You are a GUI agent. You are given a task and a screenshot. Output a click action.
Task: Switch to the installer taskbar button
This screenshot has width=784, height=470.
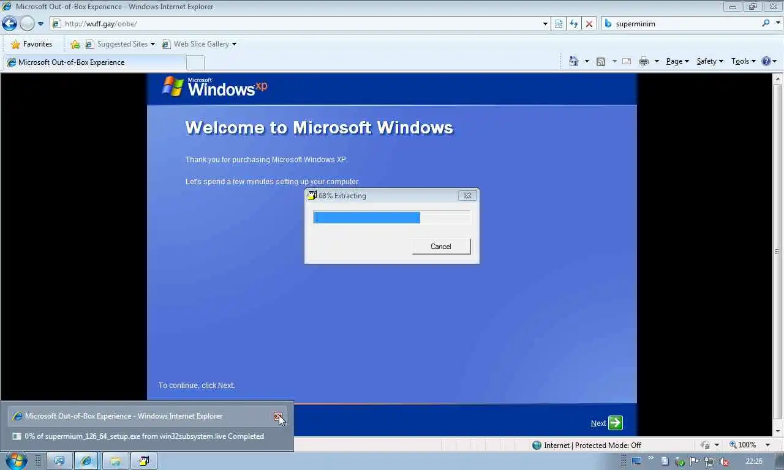point(144,461)
